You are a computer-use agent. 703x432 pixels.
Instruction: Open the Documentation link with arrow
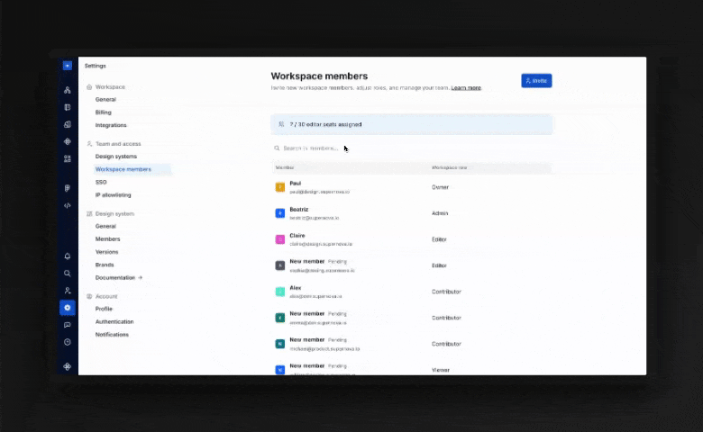click(118, 277)
